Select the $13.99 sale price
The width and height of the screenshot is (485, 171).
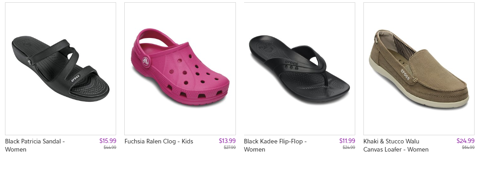[x=227, y=141]
